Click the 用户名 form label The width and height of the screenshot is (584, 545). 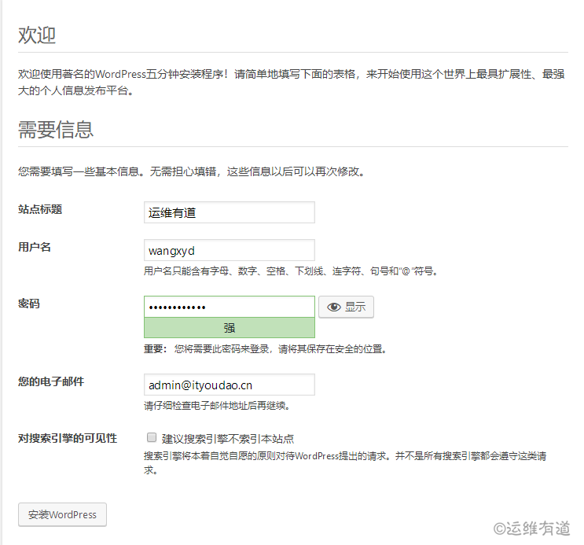[x=35, y=247]
